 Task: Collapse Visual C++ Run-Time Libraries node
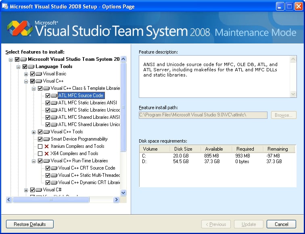point(33,161)
